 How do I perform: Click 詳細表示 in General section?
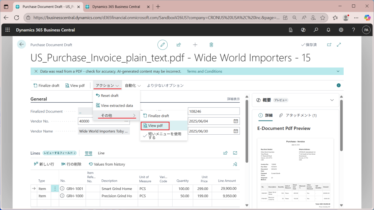233,99
